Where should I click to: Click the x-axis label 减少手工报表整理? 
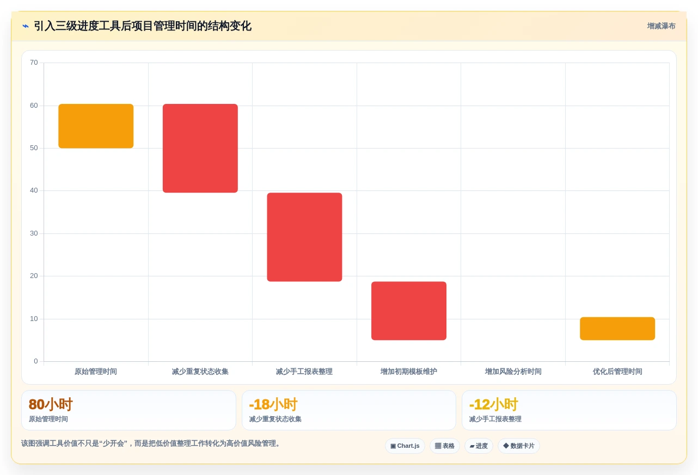coord(304,372)
